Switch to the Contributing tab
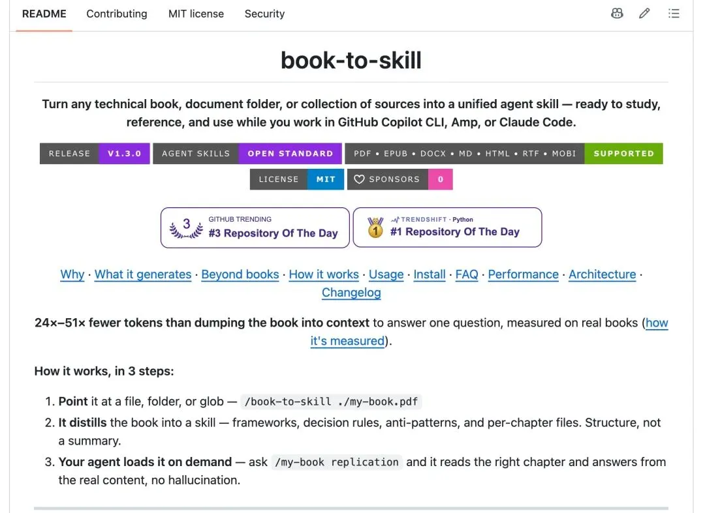This screenshot has width=705, height=513. [117, 14]
